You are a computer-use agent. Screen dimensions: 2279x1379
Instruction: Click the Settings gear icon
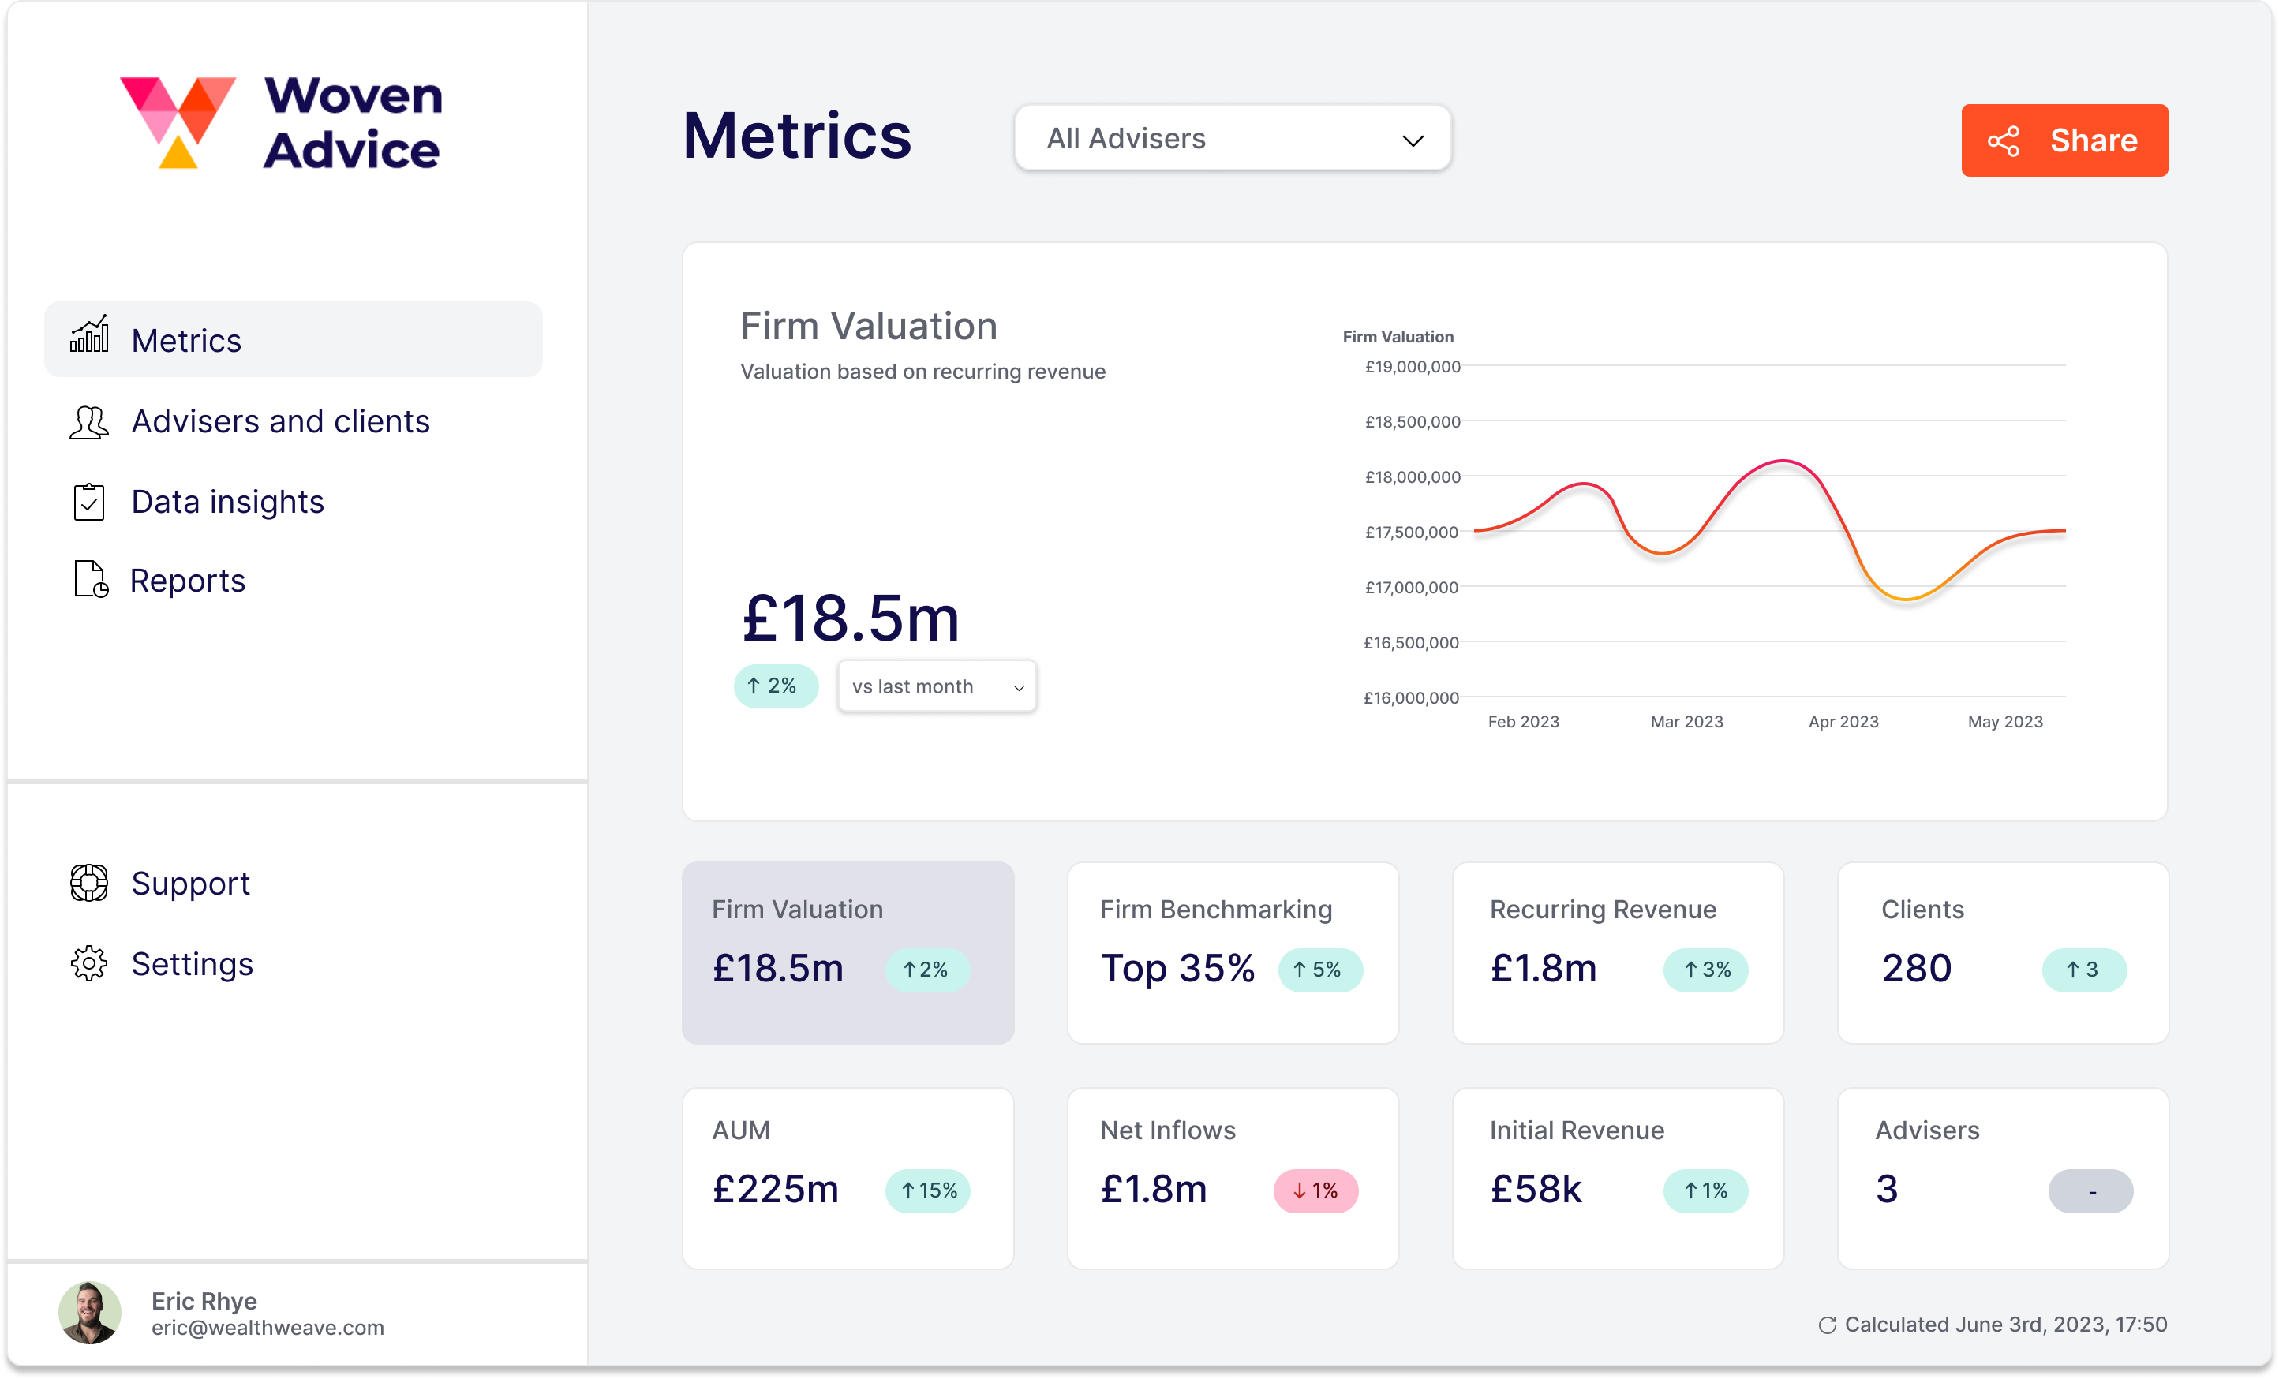(x=86, y=964)
